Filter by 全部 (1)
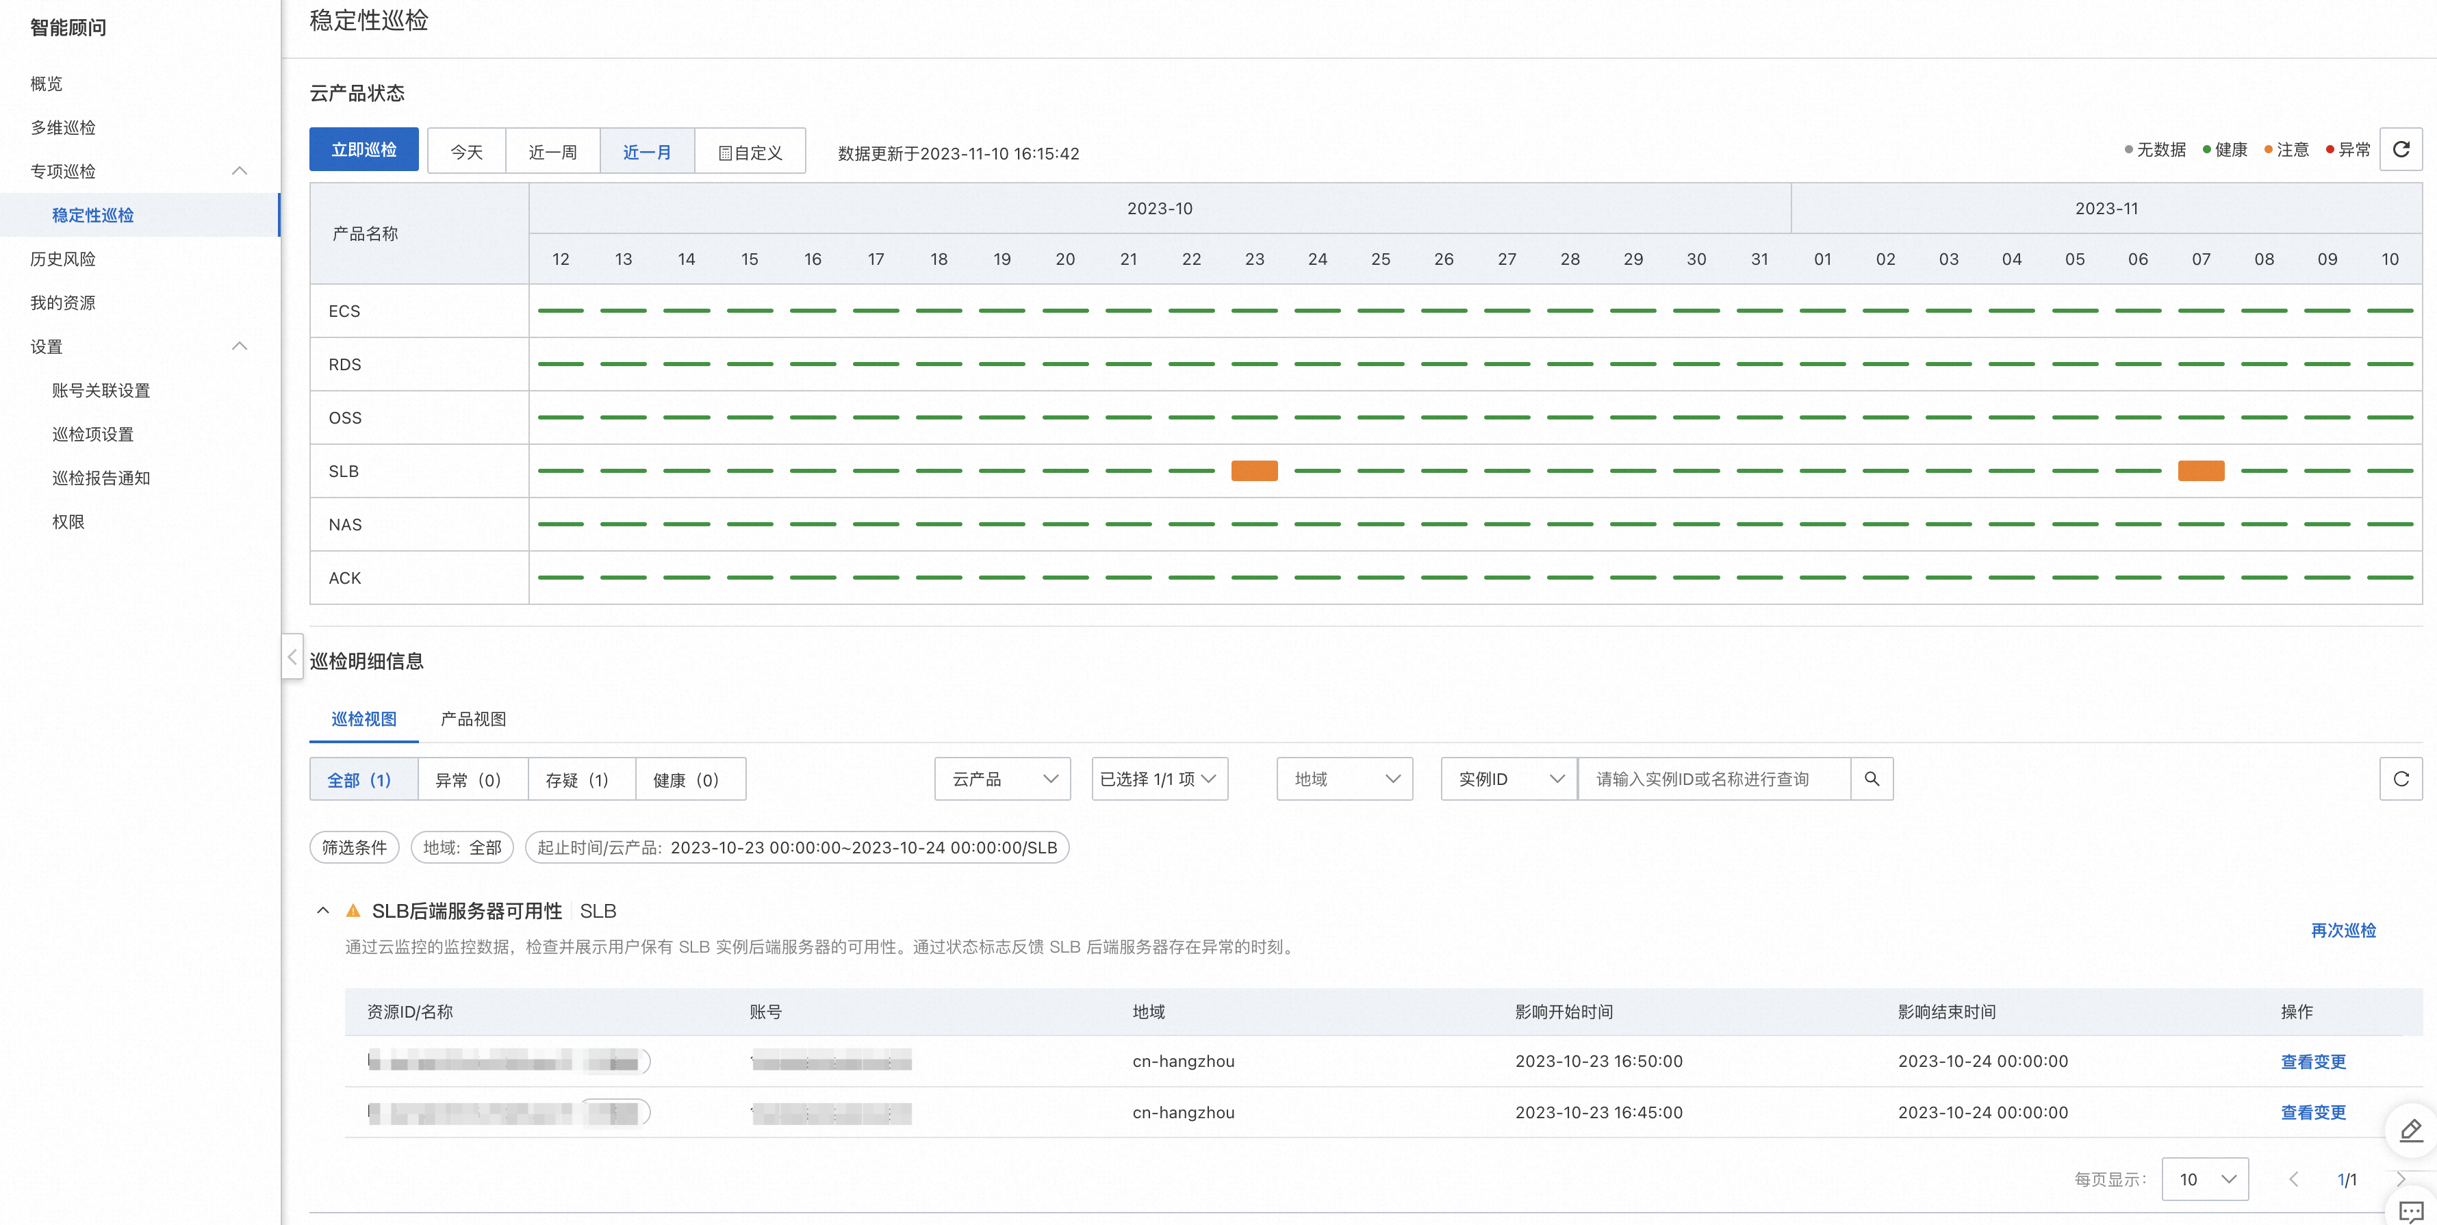This screenshot has width=2437, height=1225. (x=363, y=779)
